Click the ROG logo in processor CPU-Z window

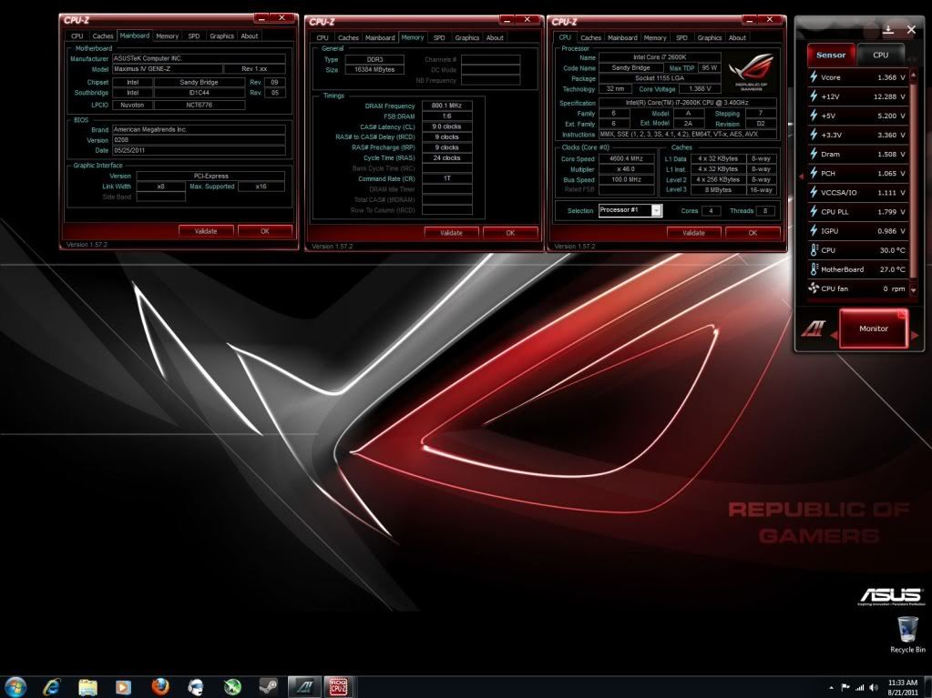[x=752, y=72]
